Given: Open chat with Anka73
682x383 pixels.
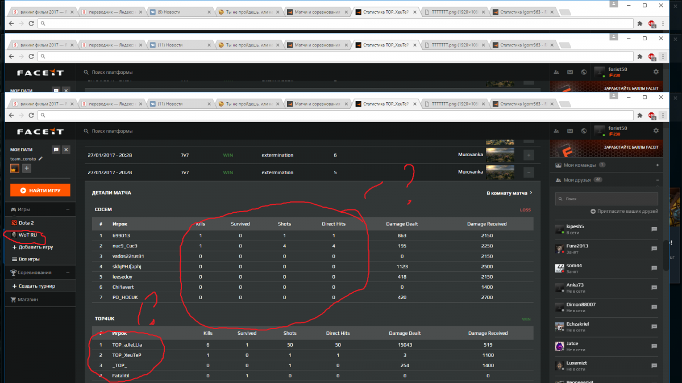Looking at the screenshot, I should 654,287.
